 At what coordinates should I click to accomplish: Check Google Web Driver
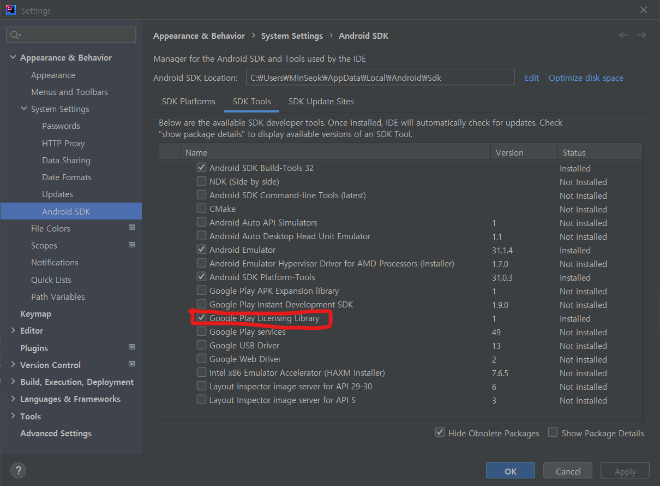click(x=201, y=359)
